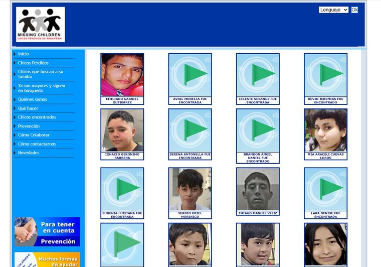Open Mia Araceli Cuevas Lobos photo
The width and height of the screenshot is (381, 267).
[x=325, y=130]
